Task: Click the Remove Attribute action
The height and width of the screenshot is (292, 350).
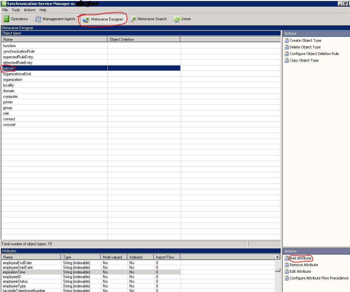Action: [304, 265]
